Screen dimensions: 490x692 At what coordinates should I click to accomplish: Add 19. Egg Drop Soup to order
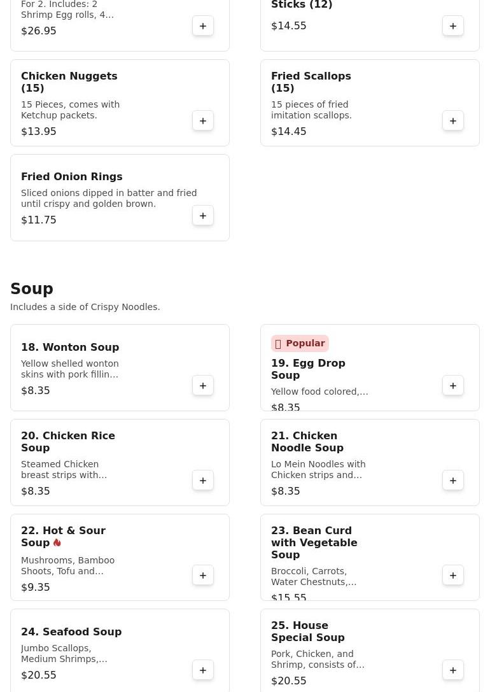453,386
